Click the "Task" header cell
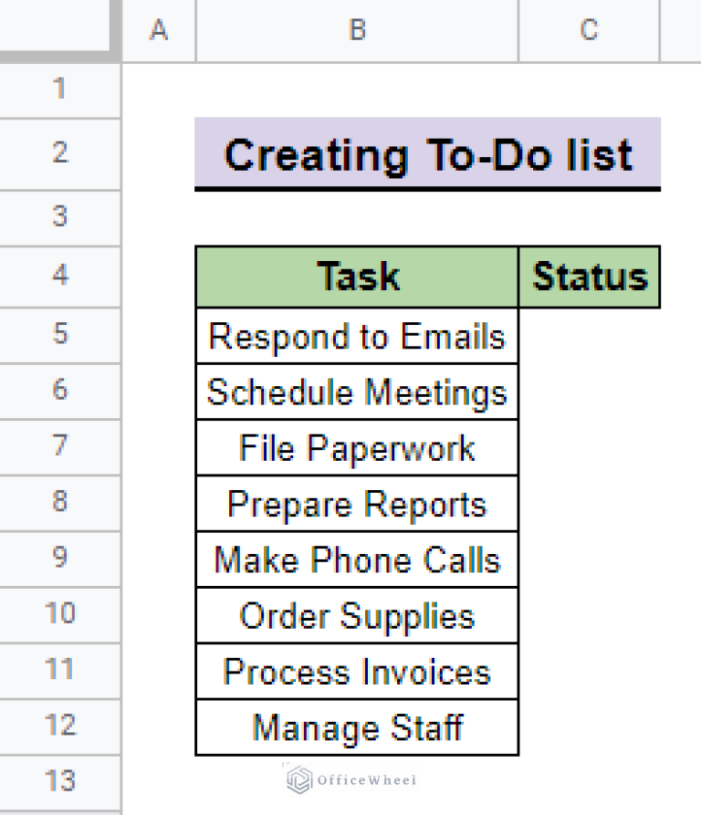The image size is (701, 815). coord(357,277)
